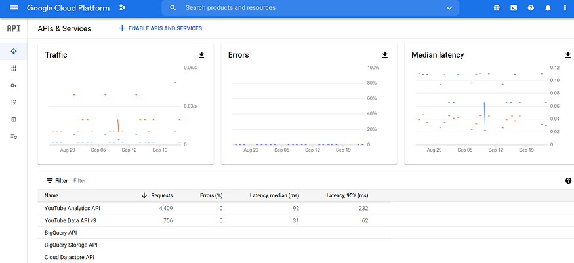This screenshot has width=574, height=263.
Task: Select the Page usage agreements icon
Action: pyautogui.click(x=14, y=136)
